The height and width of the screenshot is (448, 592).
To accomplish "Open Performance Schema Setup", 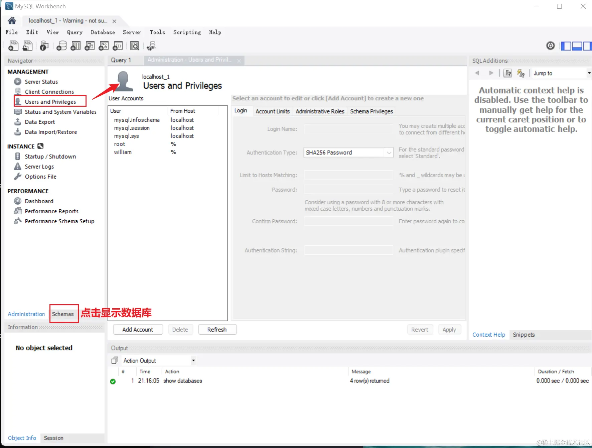I will click(59, 221).
